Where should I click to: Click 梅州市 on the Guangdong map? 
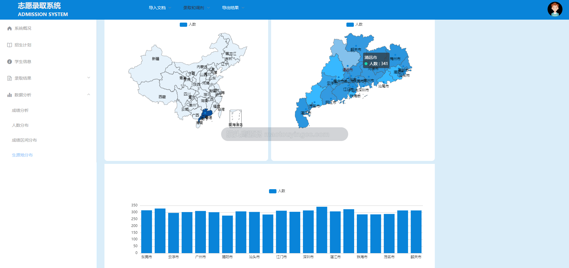395,59
